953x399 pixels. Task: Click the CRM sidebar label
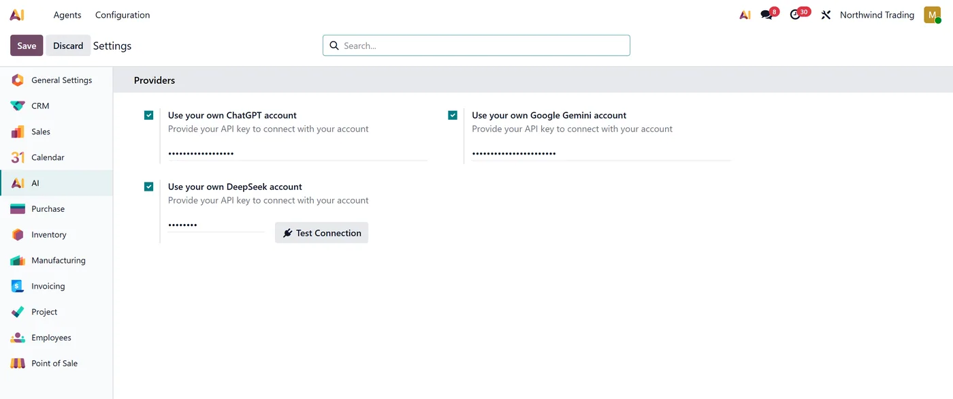40,106
